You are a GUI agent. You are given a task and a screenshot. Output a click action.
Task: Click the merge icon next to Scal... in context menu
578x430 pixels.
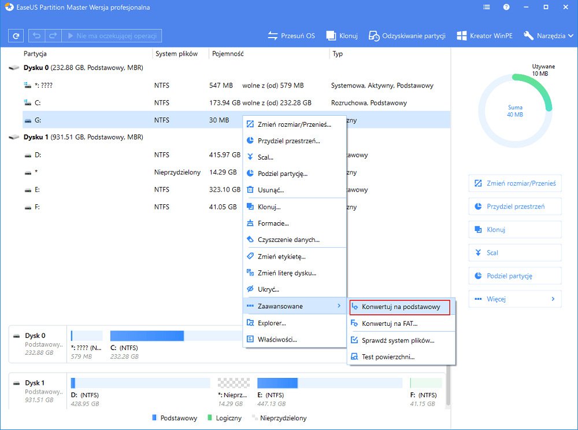pyautogui.click(x=250, y=157)
